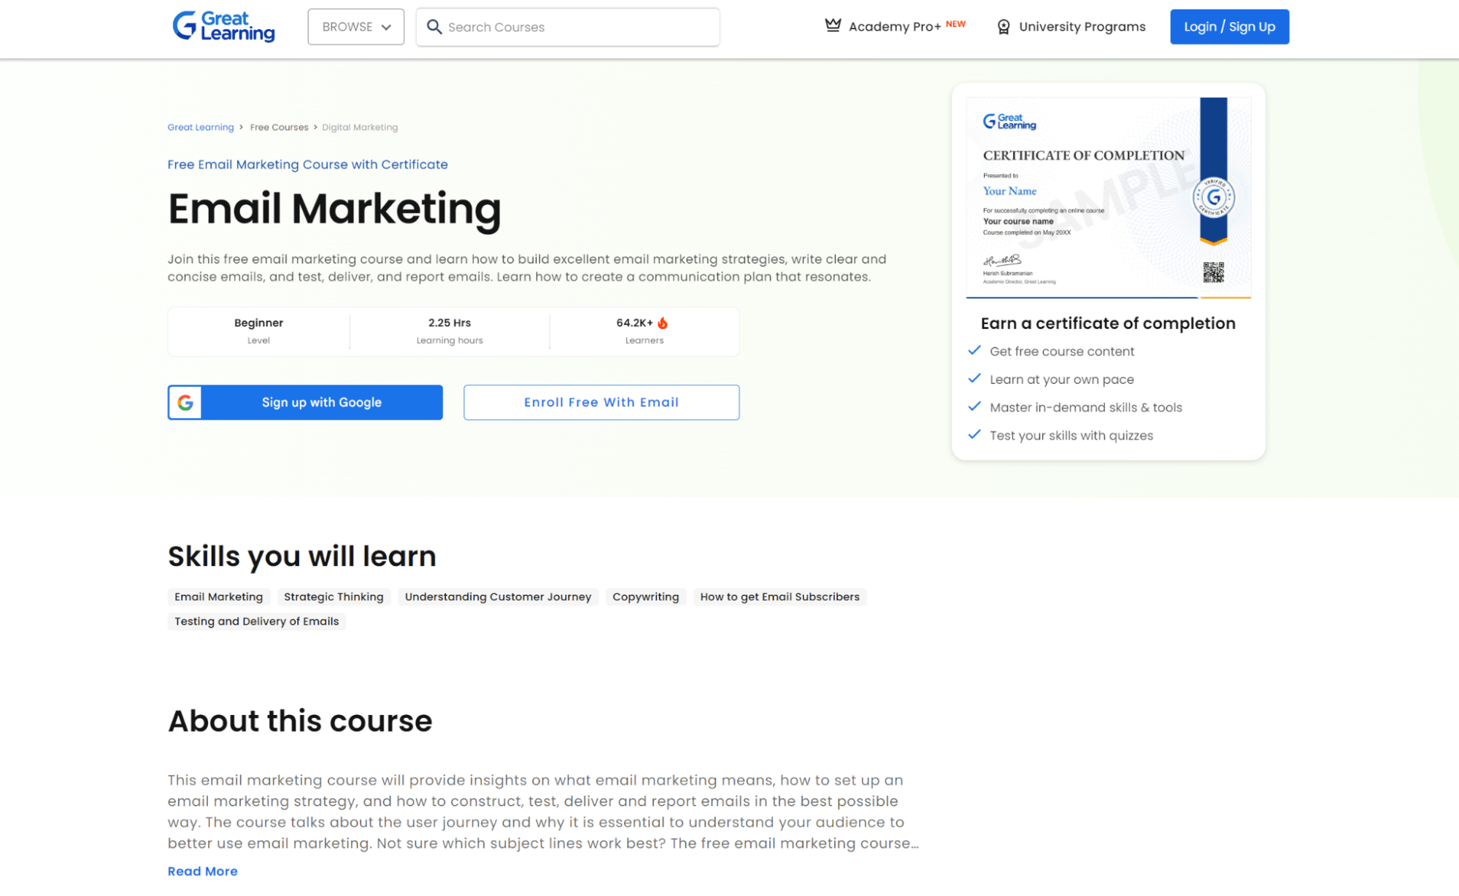Click the magnifier search icon

point(434,27)
